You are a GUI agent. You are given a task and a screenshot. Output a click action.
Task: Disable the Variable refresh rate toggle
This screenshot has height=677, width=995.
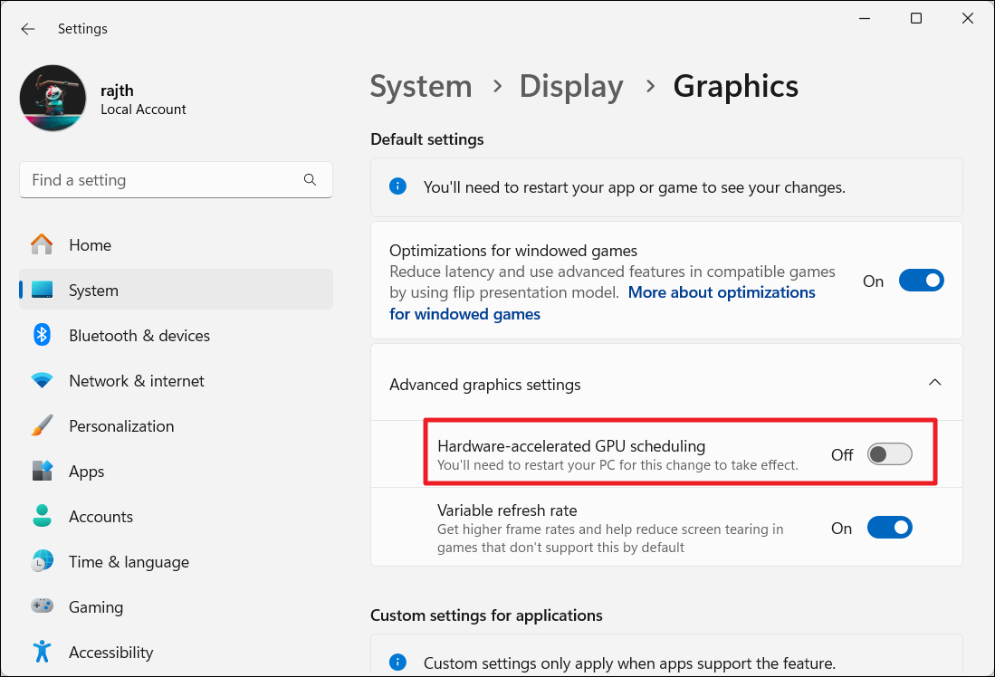point(889,528)
